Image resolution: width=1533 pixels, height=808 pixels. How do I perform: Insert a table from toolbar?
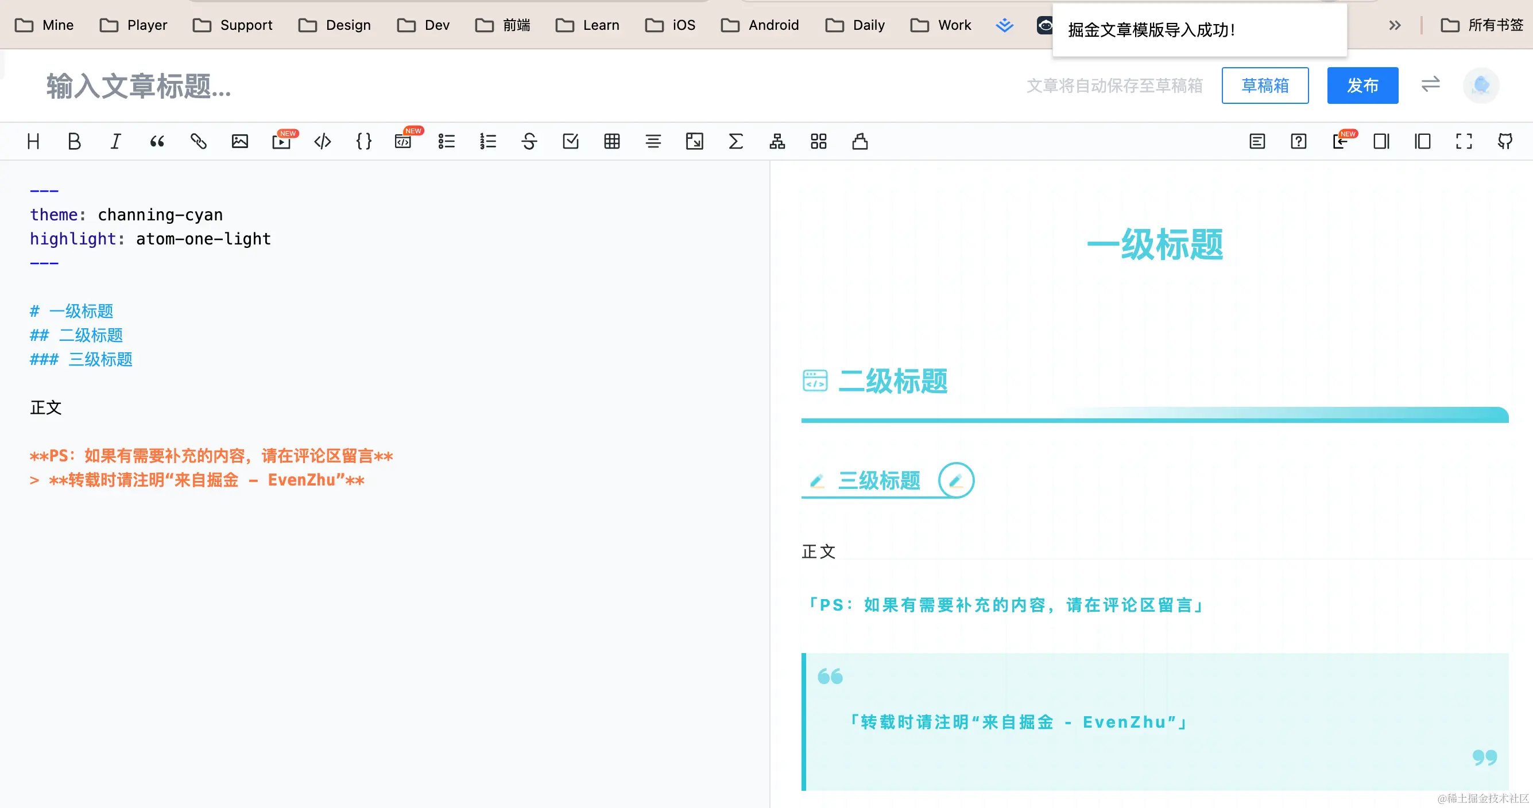pos(612,142)
